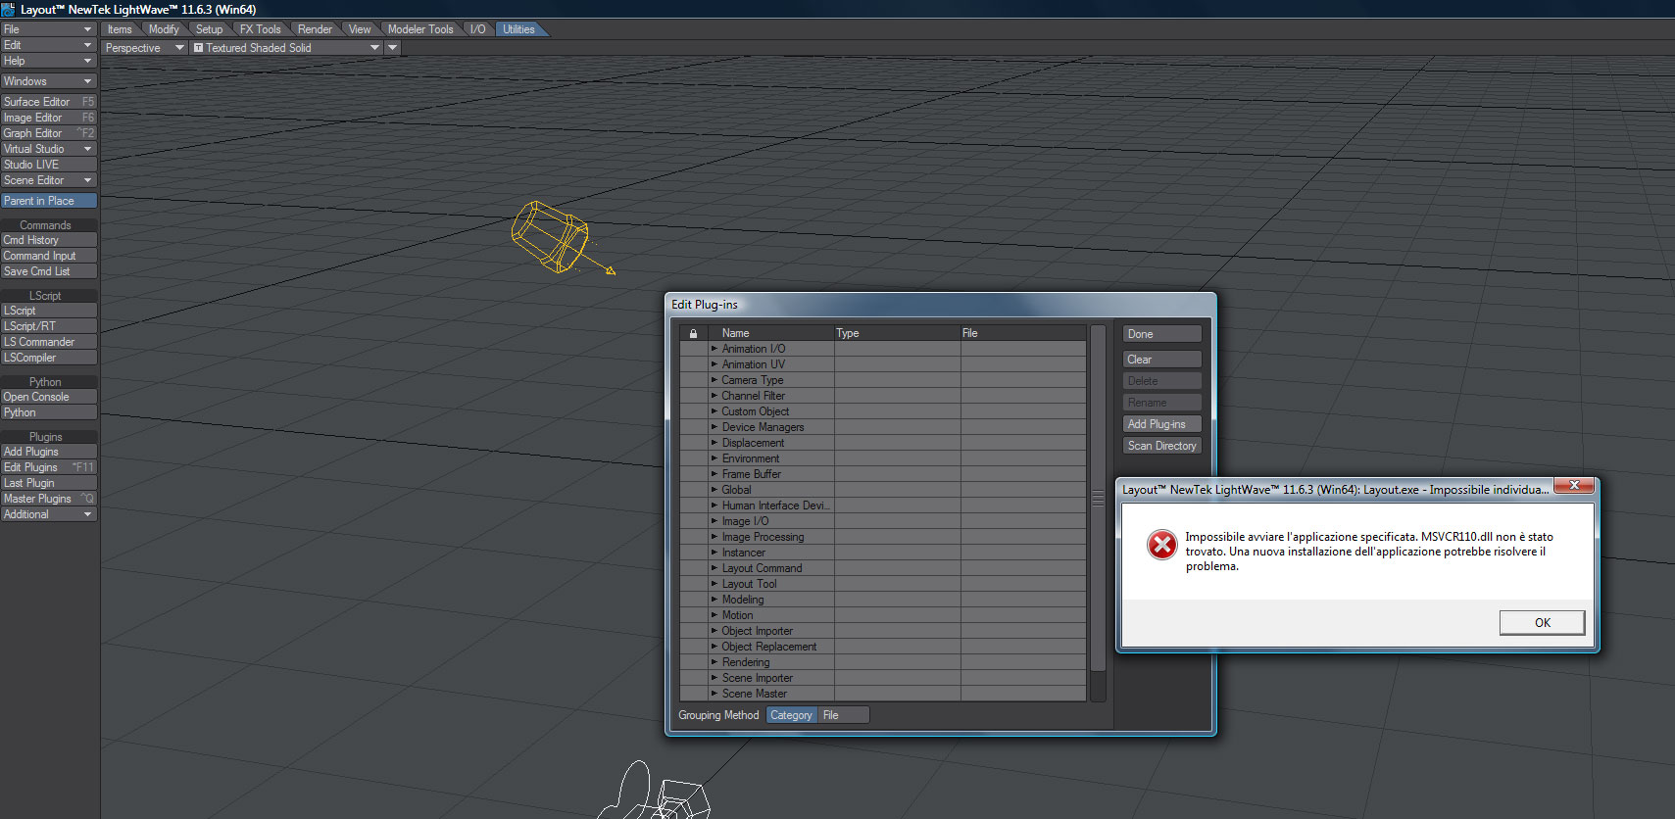
Task: Switch to the Modify tab
Action: click(164, 29)
